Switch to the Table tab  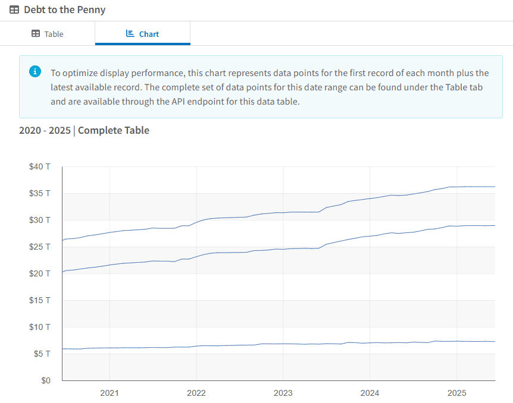48,34
